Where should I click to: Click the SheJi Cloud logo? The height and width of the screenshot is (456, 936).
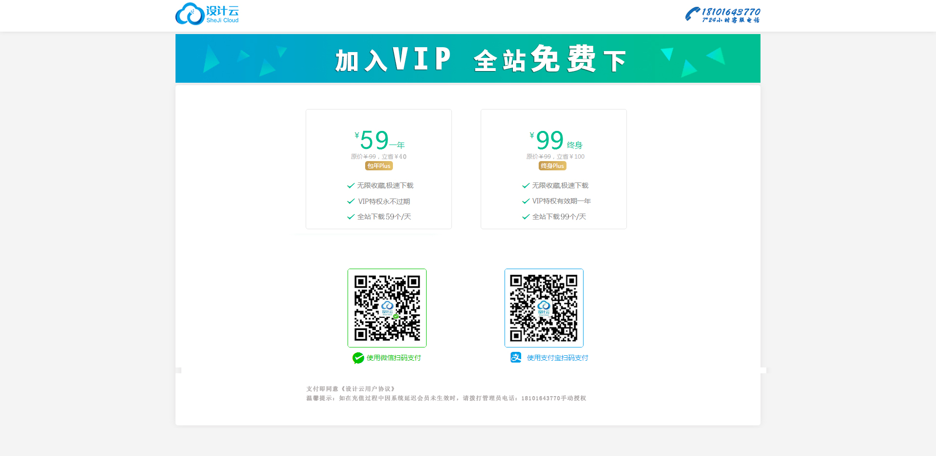point(207,14)
